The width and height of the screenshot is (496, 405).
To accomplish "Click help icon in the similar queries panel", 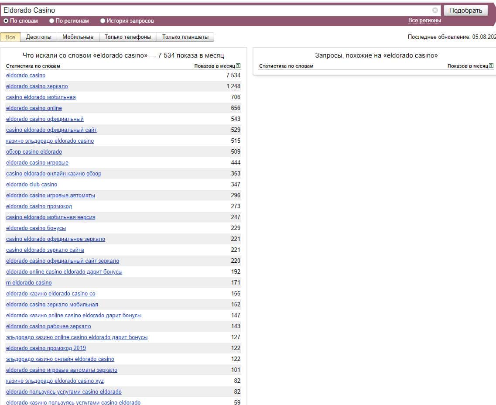I will [491, 66].
